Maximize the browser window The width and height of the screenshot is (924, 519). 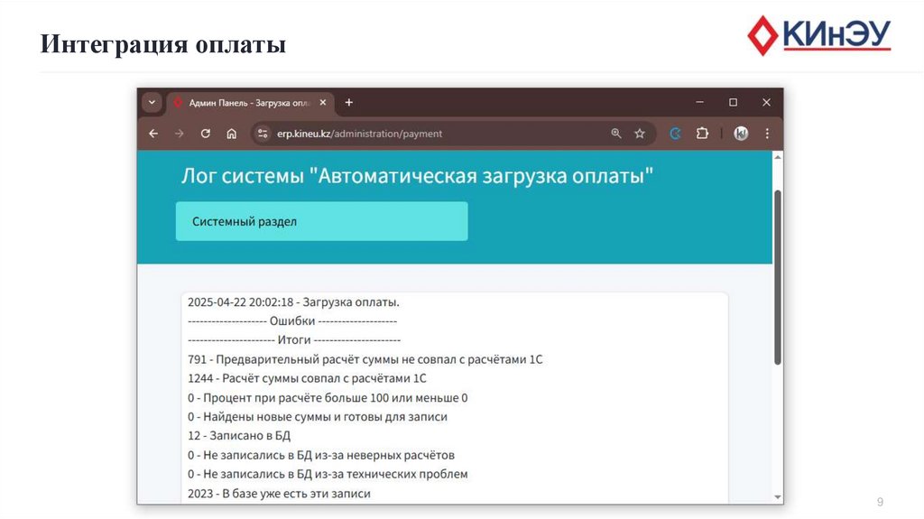tap(733, 103)
